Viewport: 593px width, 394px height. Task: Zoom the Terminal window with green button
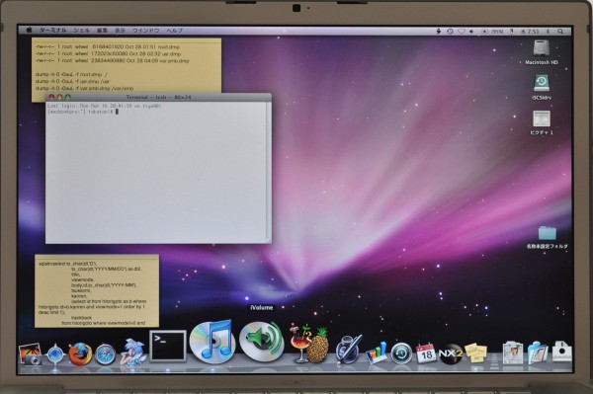[68, 97]
